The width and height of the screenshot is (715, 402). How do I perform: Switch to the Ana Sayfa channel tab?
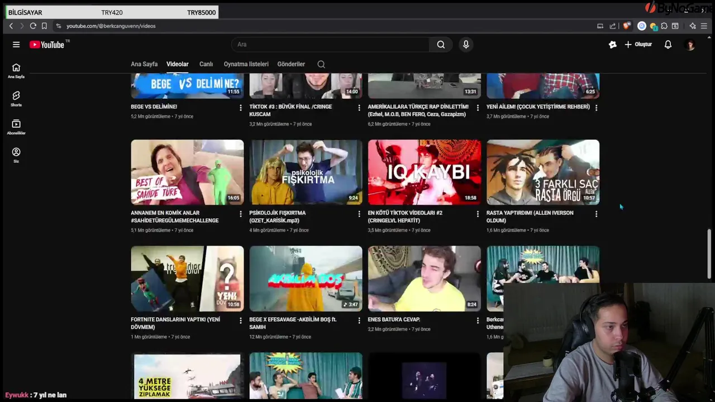tap(144, 64)
